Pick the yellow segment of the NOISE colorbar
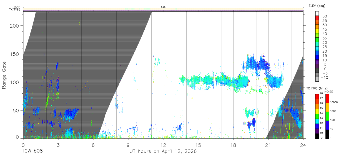The height and width of the screenshot is (157, 341). (327, 107)
